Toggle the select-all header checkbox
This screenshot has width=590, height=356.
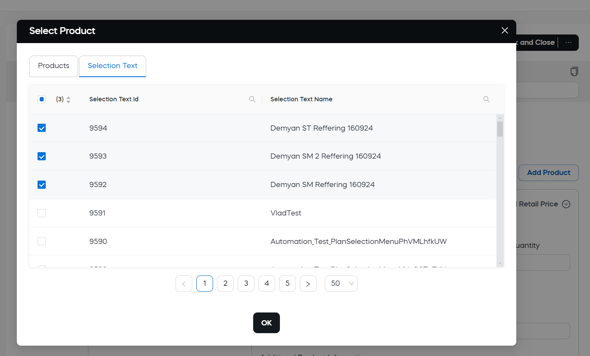[x=41, y=100]
